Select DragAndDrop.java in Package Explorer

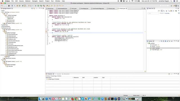click(x=13, y=38)
